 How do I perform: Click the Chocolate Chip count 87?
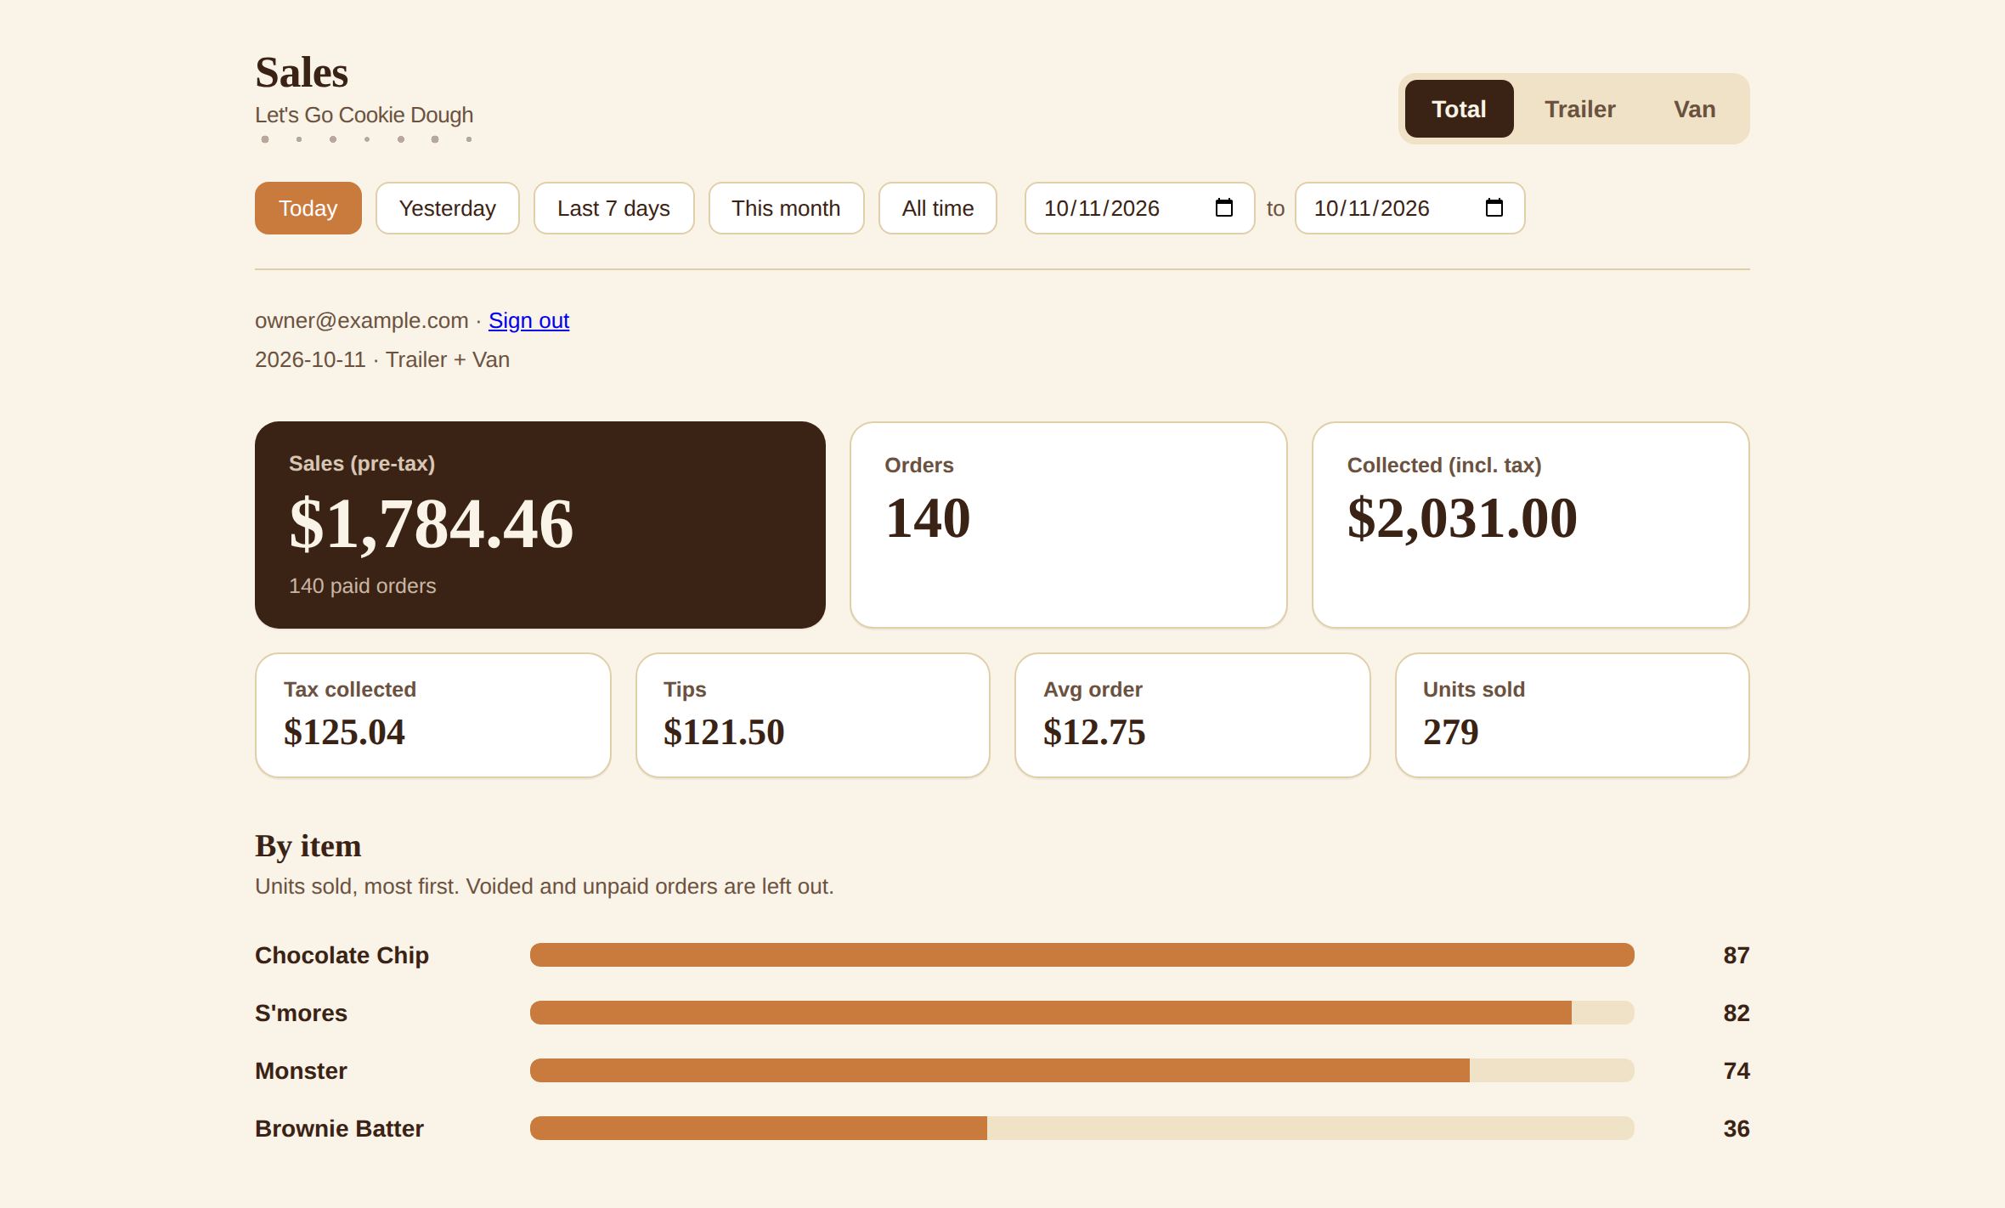click(x=1737, y=955)
